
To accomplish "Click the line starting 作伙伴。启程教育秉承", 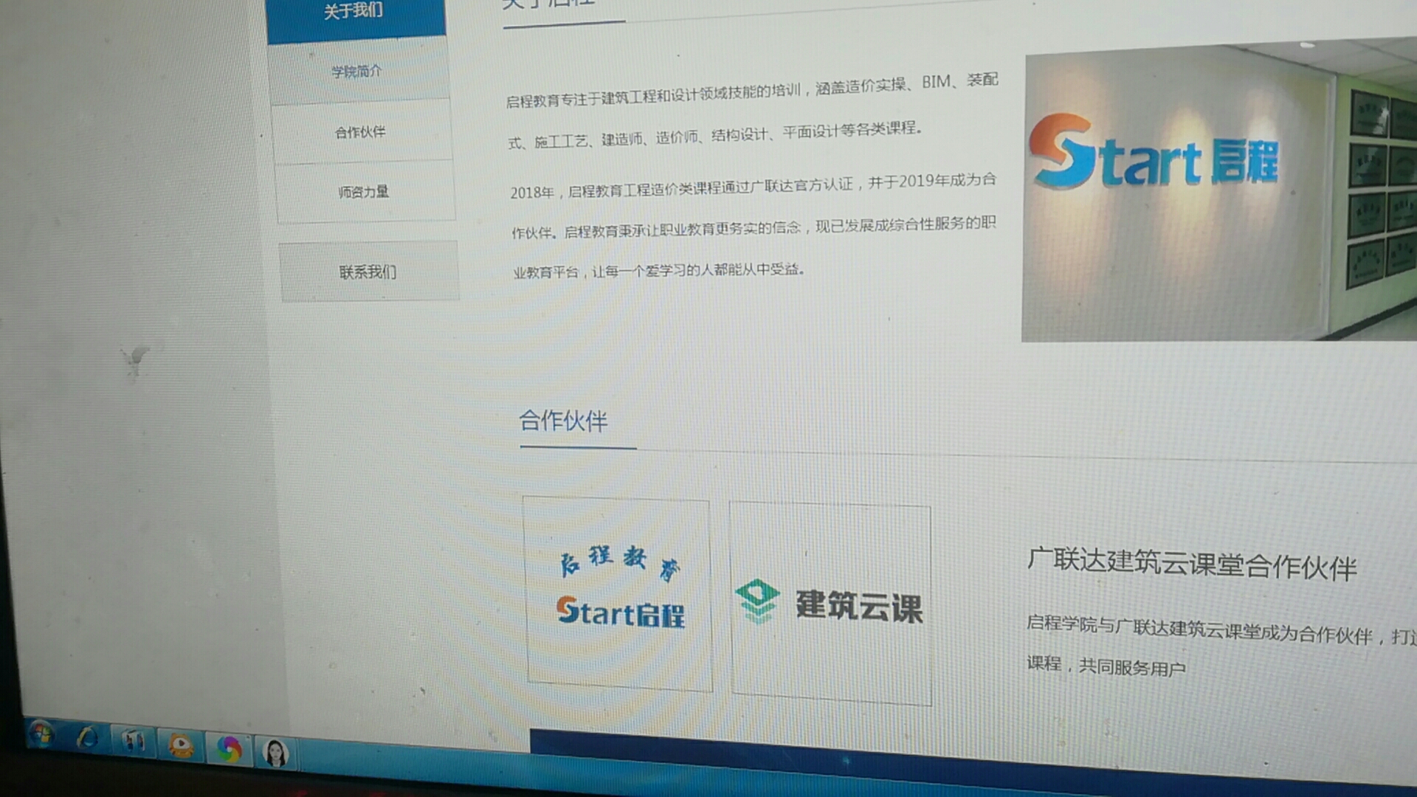I will click(754, 228).
